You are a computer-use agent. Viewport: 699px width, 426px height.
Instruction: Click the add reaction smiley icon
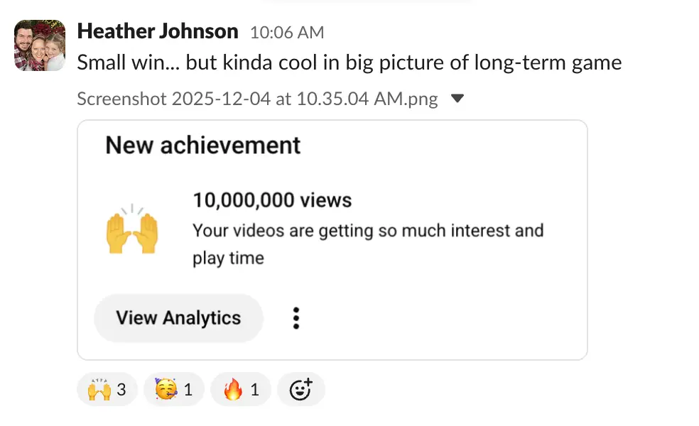300,389
